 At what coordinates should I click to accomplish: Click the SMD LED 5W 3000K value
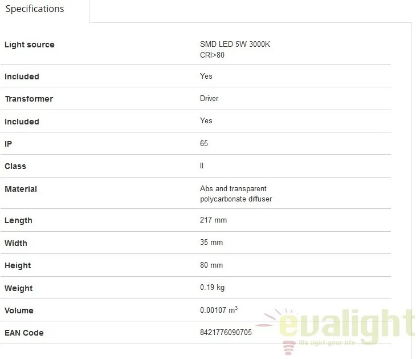coord(235,44)
